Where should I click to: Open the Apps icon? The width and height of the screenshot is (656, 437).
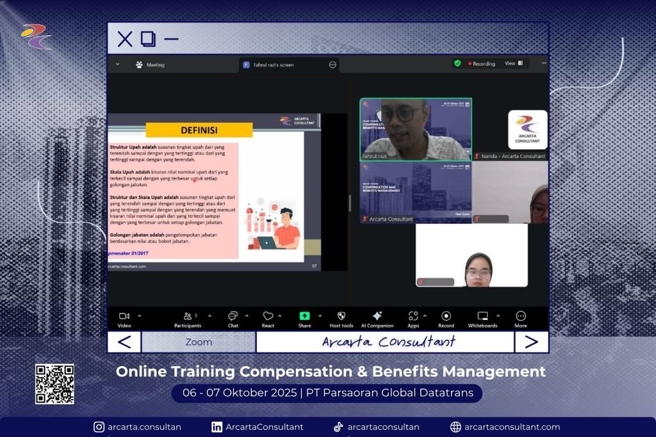(413, 316)
